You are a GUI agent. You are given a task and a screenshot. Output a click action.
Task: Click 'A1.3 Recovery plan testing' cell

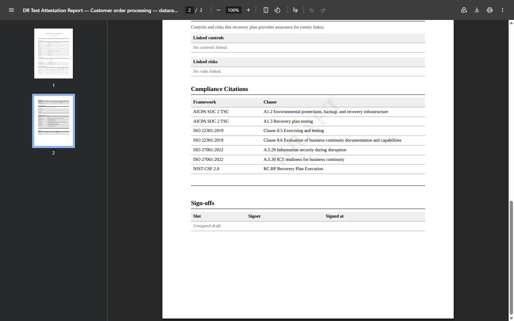point(288,121)
